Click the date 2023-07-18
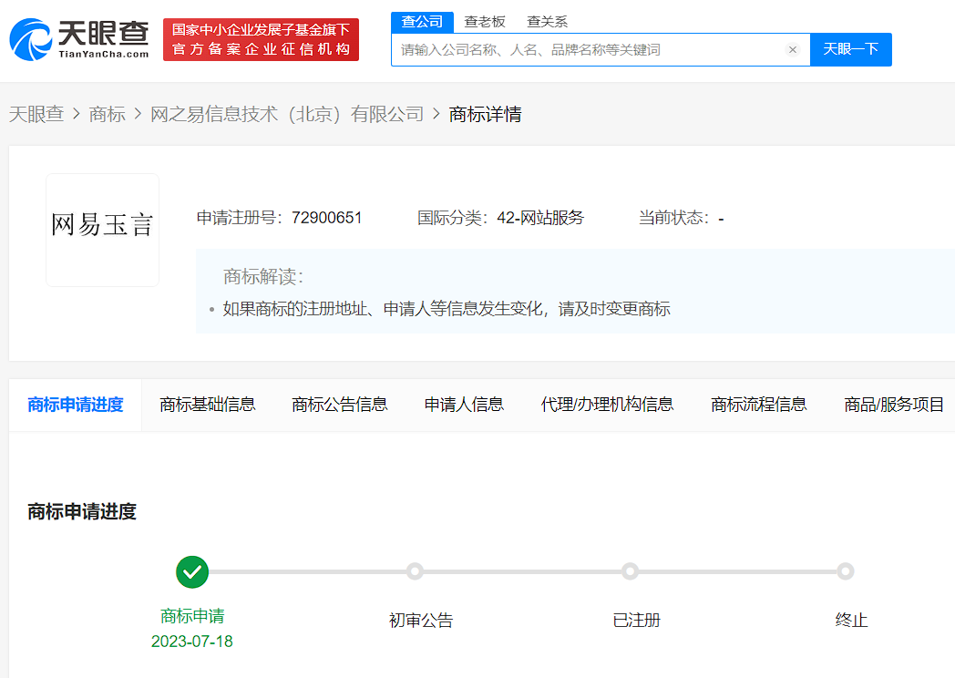 (x=192, y=642)
